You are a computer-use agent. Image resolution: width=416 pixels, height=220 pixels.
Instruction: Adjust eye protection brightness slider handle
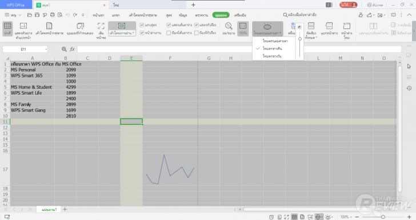(300, 39)
